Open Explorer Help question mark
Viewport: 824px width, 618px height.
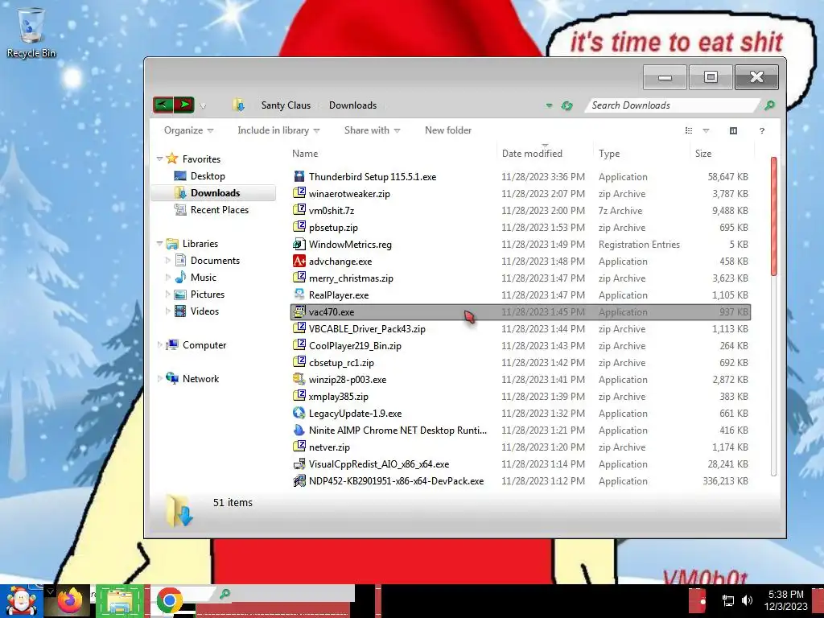[762, 131]
